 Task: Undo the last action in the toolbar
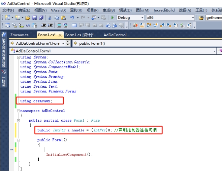pyautogui.click(x=72, y=18)
